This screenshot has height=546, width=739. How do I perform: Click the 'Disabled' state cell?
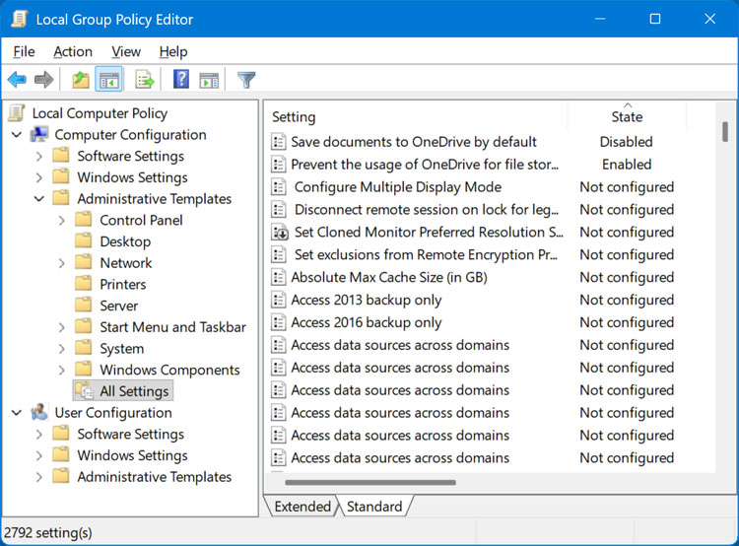pyautogui.click(x=626, y=142)
